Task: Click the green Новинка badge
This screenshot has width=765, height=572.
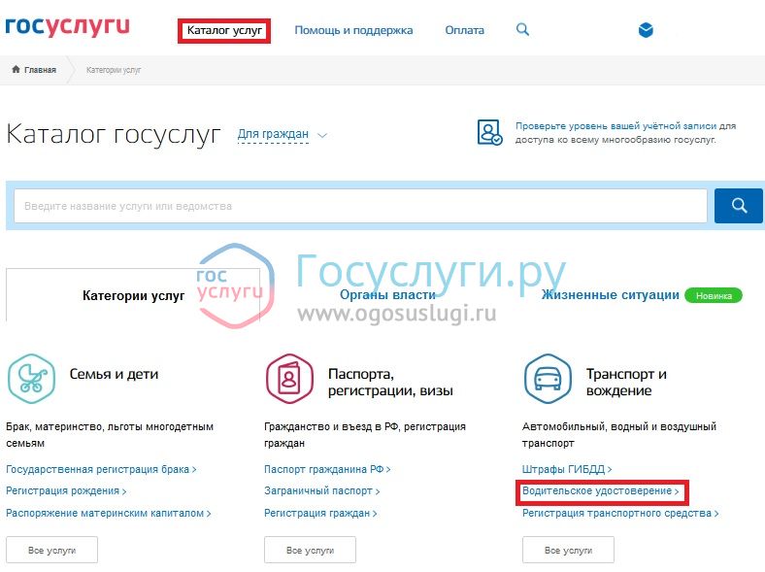Action: click(714, 295)
